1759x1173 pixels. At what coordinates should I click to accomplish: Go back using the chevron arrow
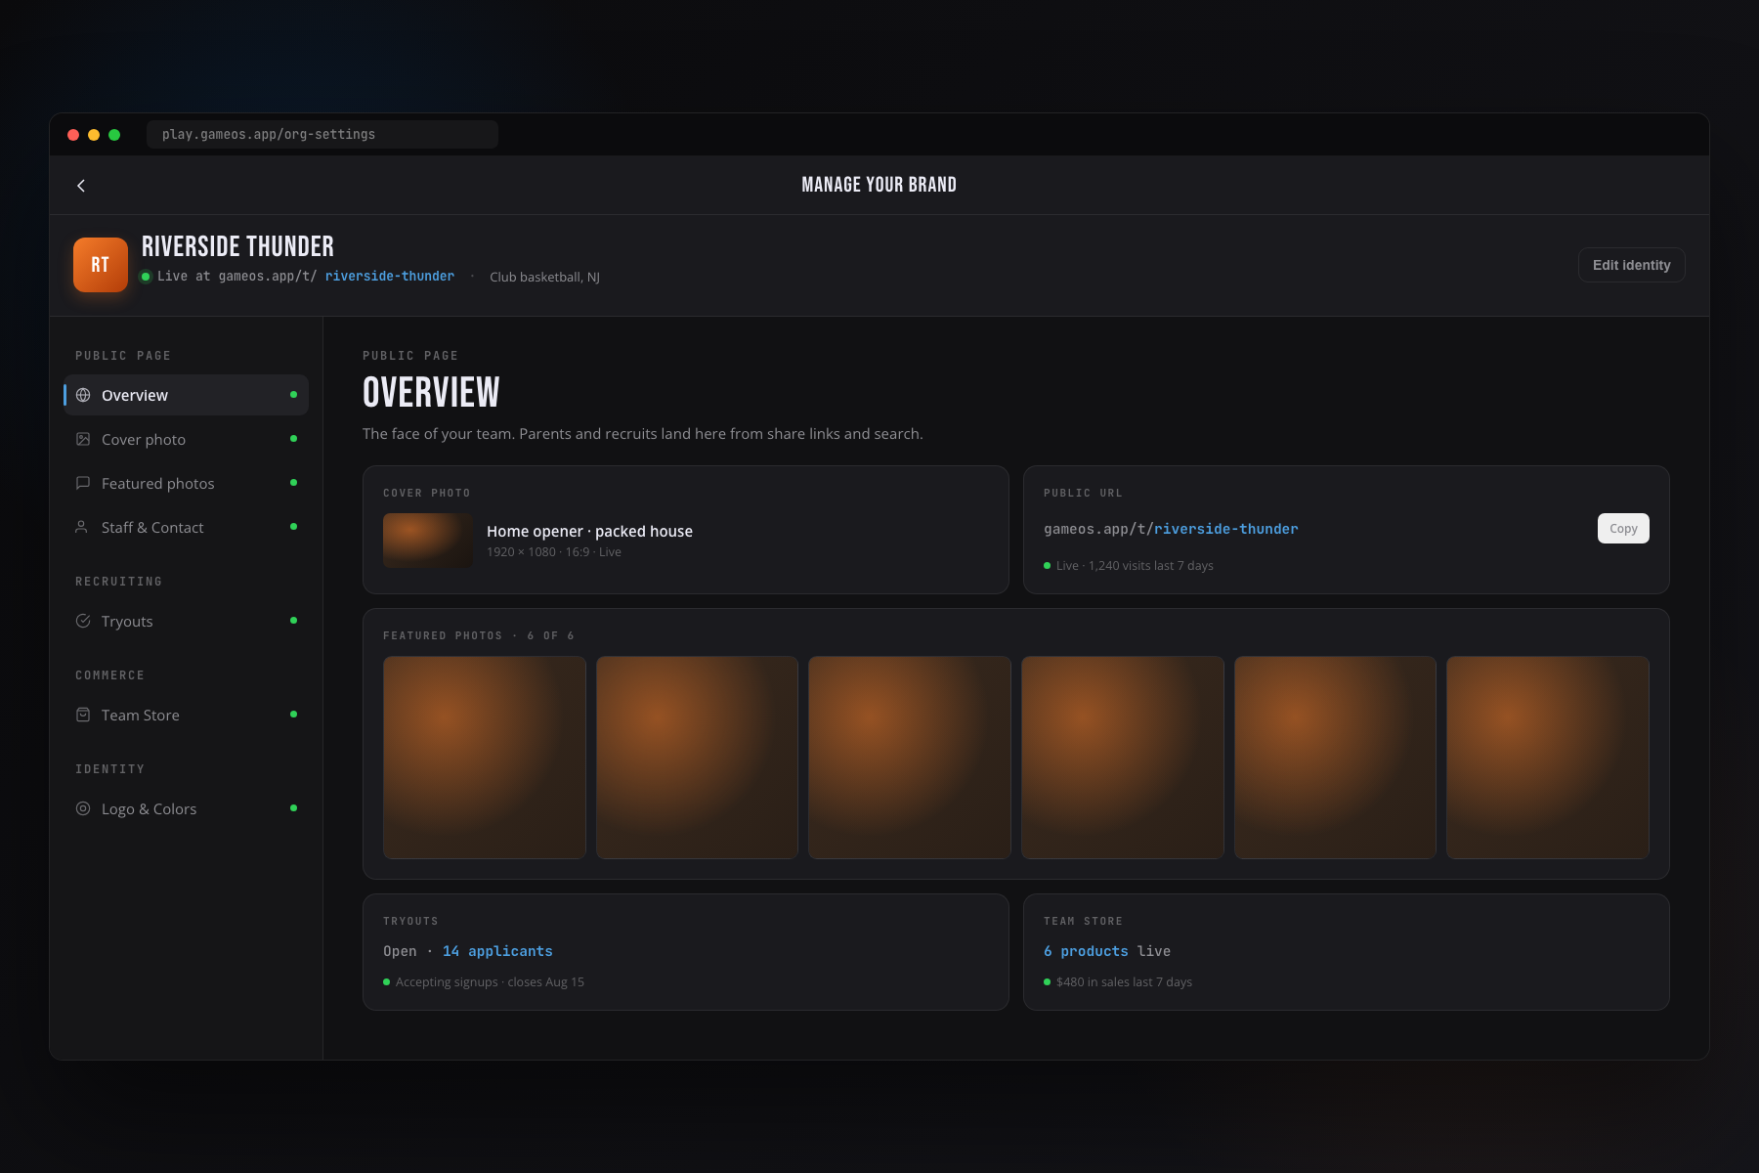pyautogui.click(x=81, y=186)
